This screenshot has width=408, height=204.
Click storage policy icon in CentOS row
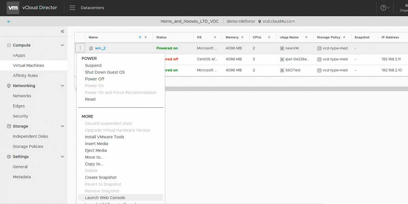click(x=319, y=59)
